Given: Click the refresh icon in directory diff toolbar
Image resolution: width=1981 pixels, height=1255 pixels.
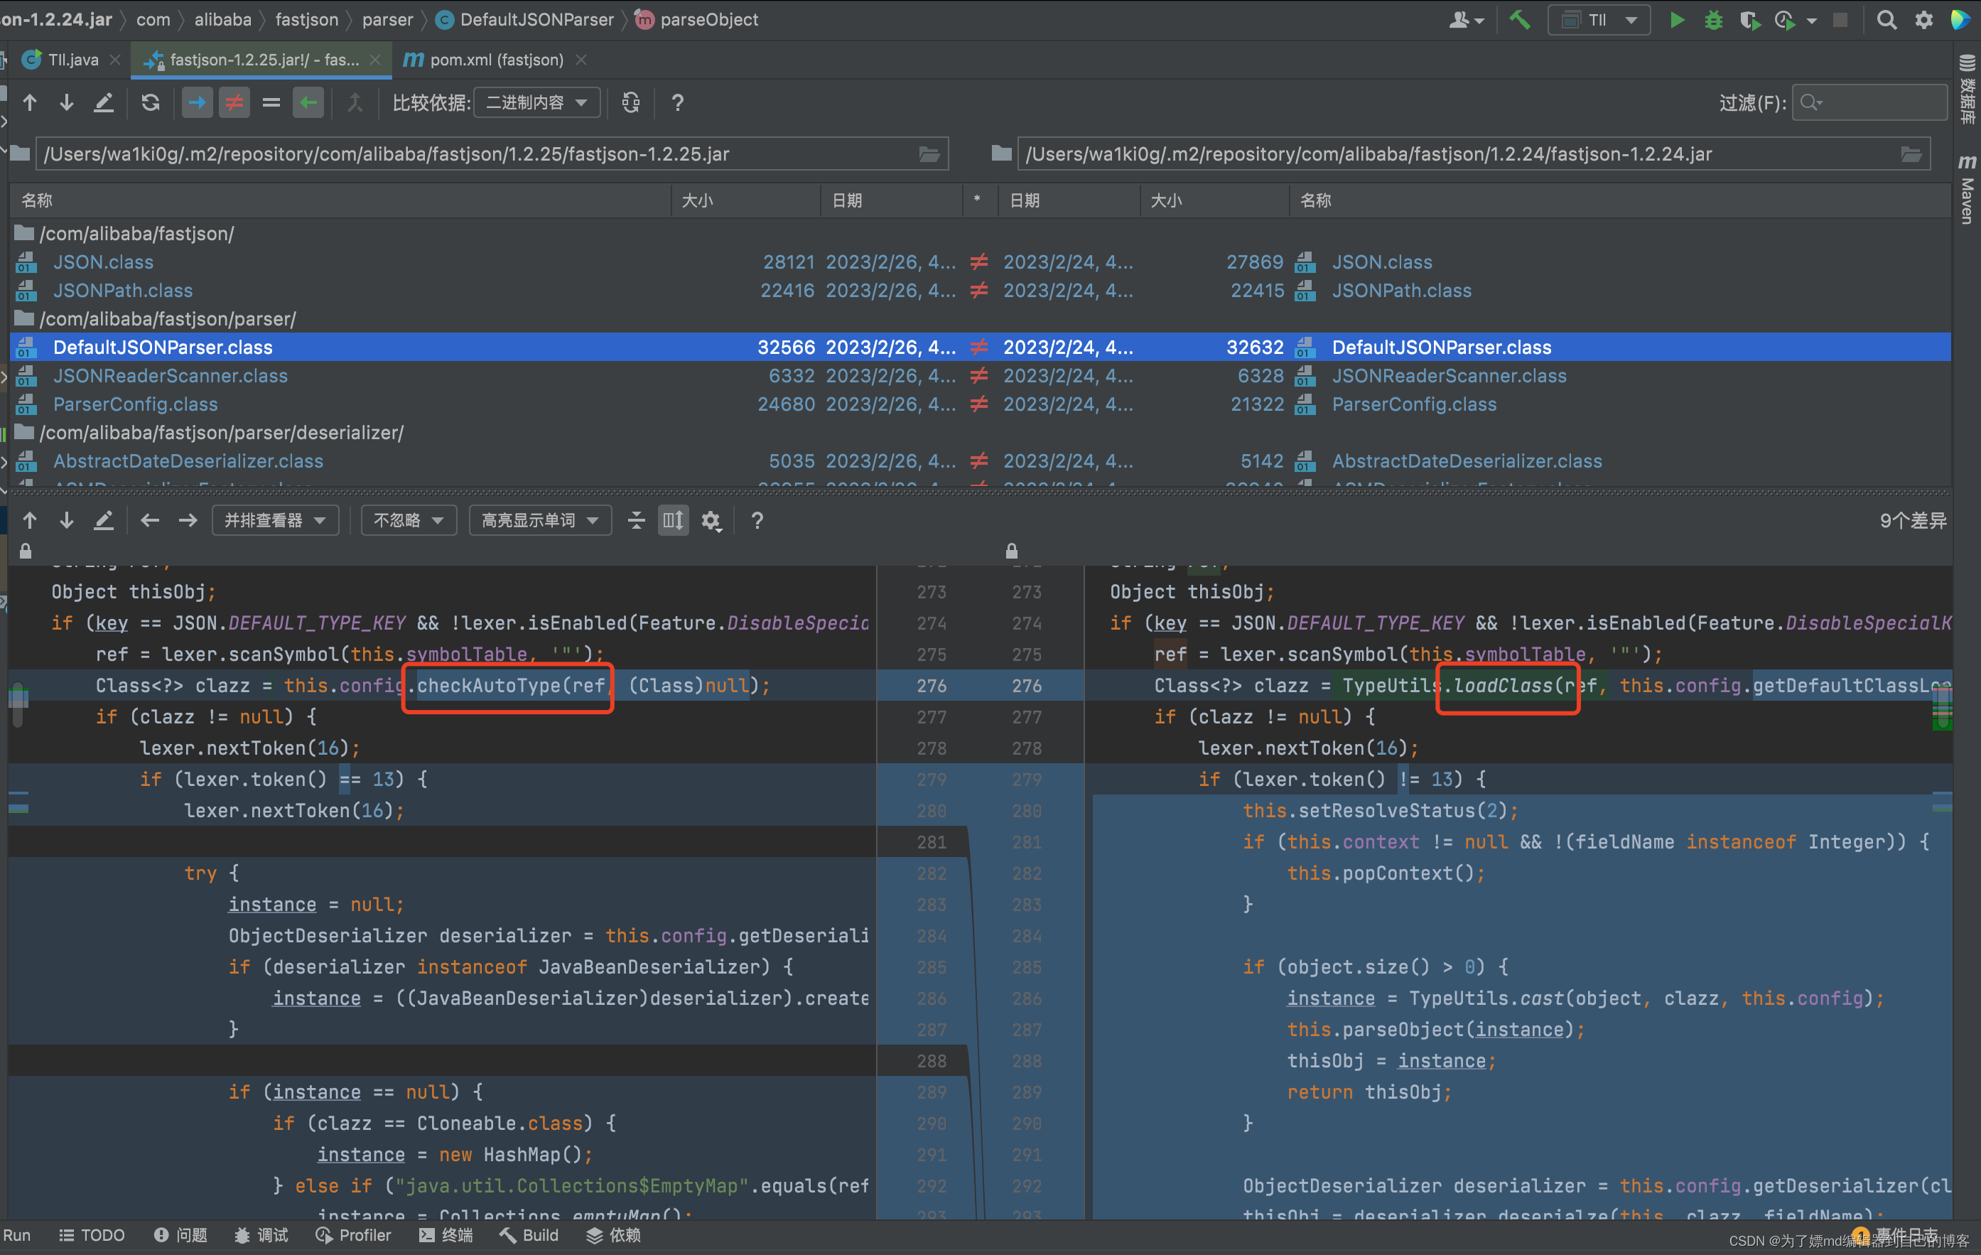Looking at the screenshot, I should (x=151, y=103).
